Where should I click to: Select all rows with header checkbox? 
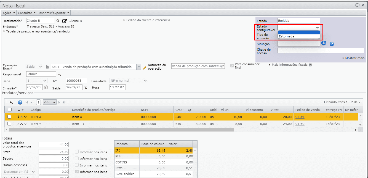[10, 110]
